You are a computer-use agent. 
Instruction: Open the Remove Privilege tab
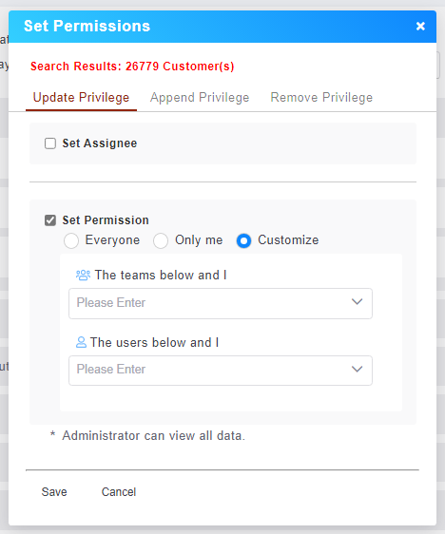(x=321, y=98)
